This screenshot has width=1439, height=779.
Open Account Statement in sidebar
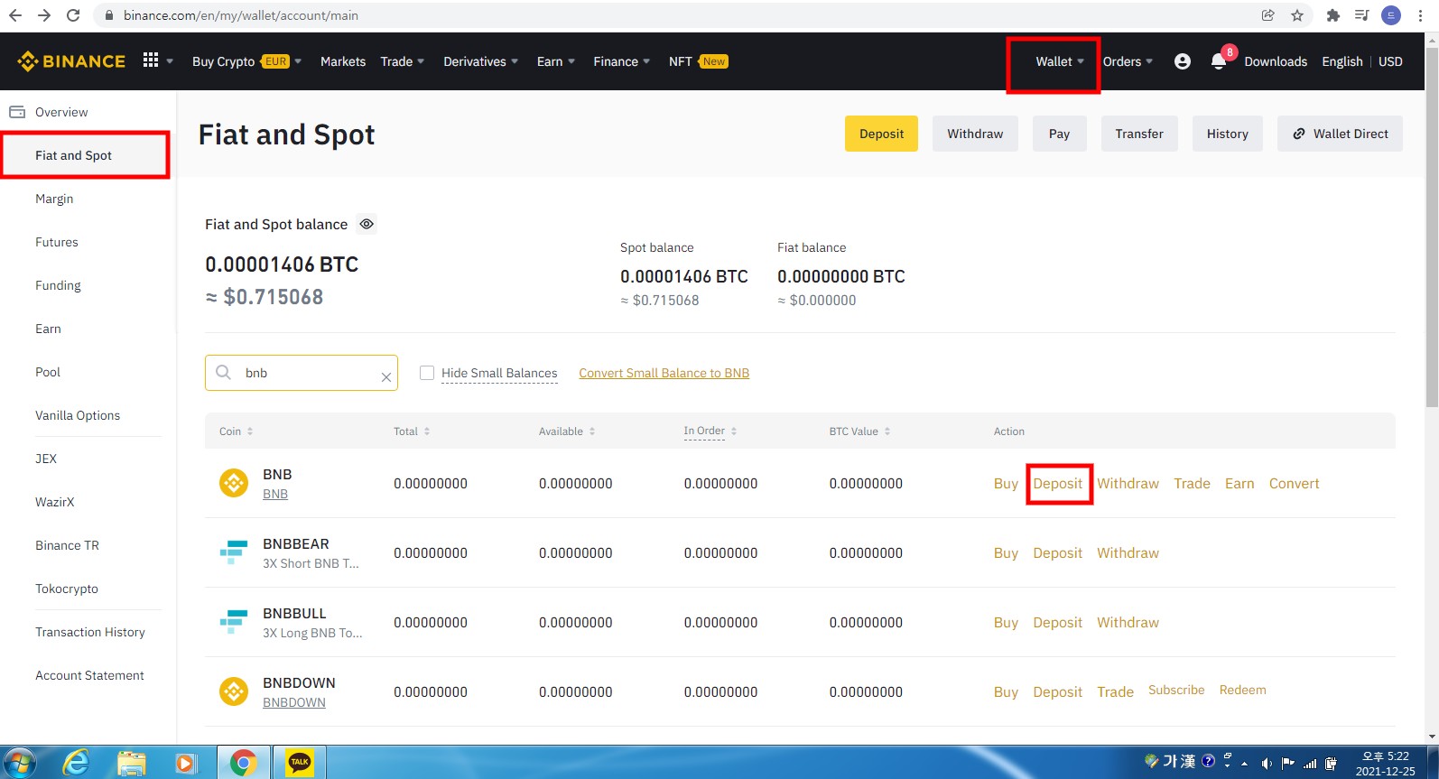89,675
